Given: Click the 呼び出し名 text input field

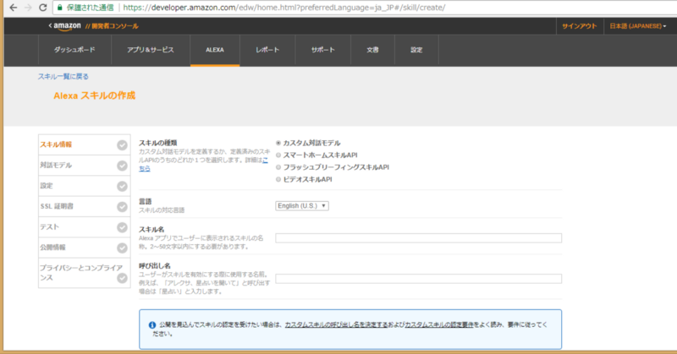Looking at the screenshot, I should [x=418, y=278].
